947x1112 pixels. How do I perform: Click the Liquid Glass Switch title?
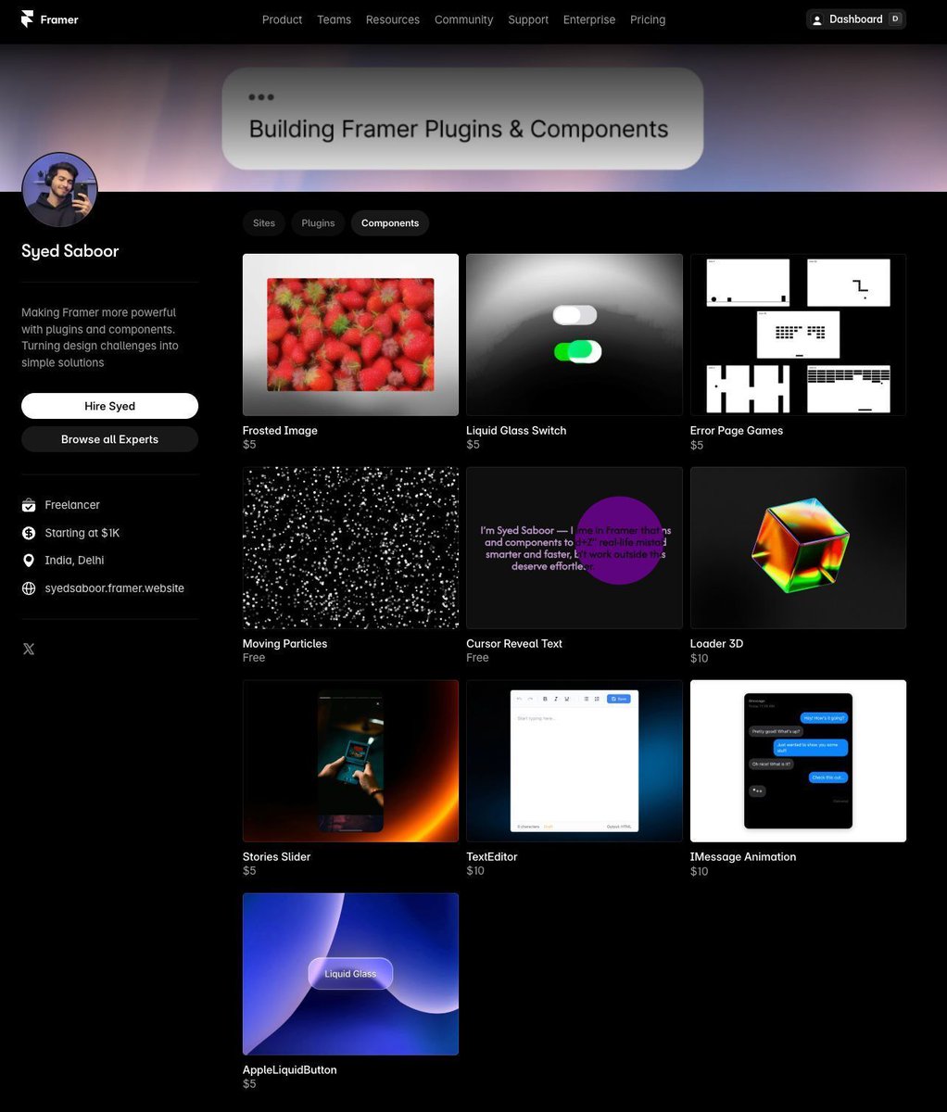point(516,431)
